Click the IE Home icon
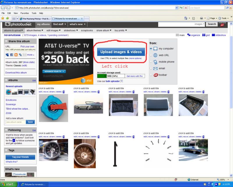Screen dimensions: 233x187 (x=186, y=18)
